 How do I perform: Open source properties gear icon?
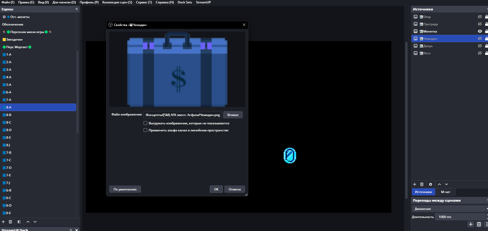(x=430, y=184)
